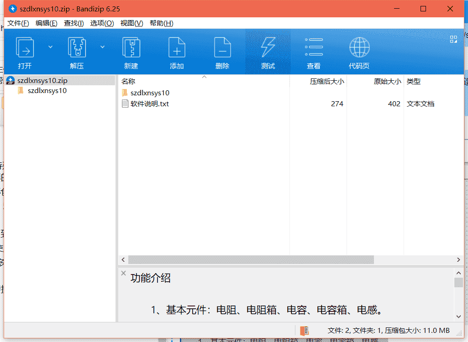Minimize the Bandizip window
468x342 pixels.
click(x=397, y=9)
